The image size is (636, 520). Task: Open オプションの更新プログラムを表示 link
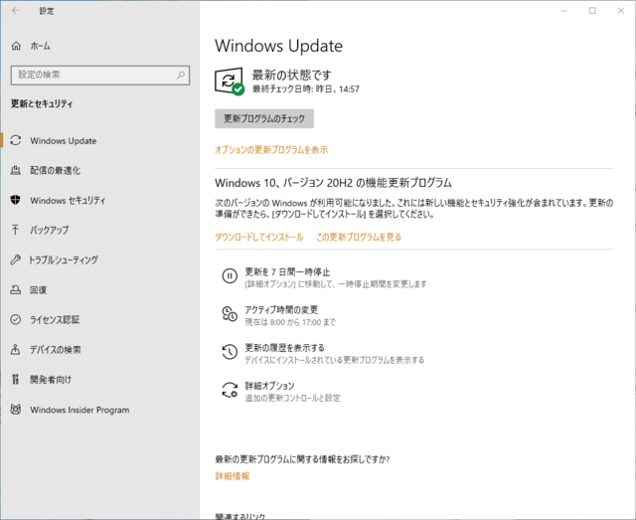click(271, 150)
